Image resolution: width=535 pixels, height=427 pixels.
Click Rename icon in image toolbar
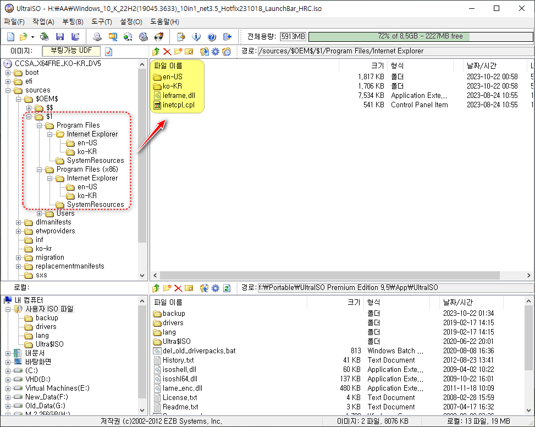click(x=189, y=52)
